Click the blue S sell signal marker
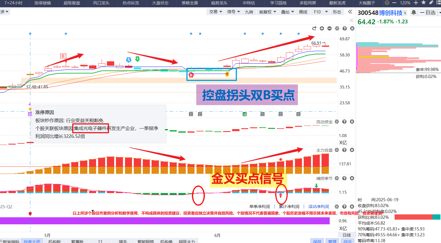441x243 pixels. (x=129, y=60)
